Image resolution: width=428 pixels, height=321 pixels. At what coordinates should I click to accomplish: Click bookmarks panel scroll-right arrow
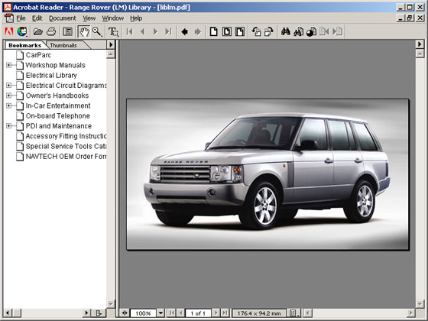(x=86, y=313)
